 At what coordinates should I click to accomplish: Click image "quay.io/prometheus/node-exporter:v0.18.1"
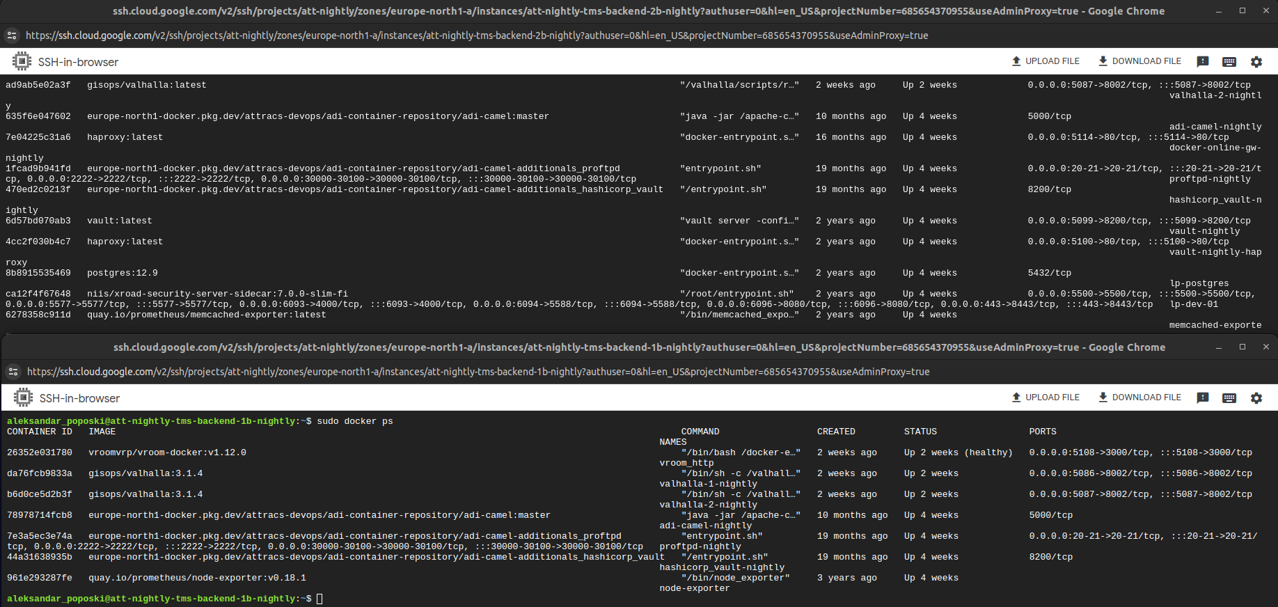pos(197,578)
